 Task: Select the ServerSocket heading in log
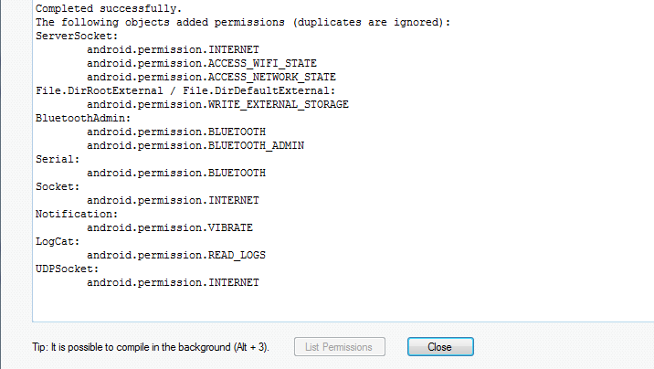71,35
